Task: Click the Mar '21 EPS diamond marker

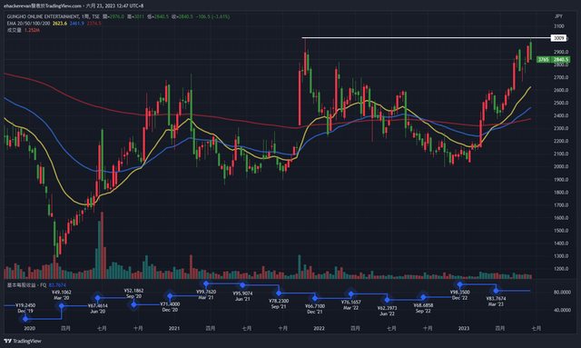Action: pyautogui.click(x=206, y=284)
